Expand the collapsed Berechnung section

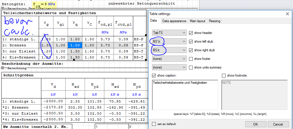3,68
